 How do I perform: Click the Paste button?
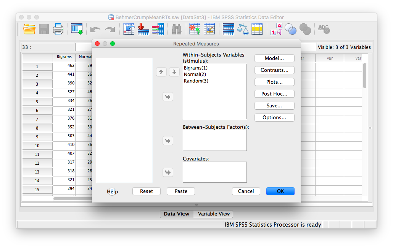coord(181,191)
